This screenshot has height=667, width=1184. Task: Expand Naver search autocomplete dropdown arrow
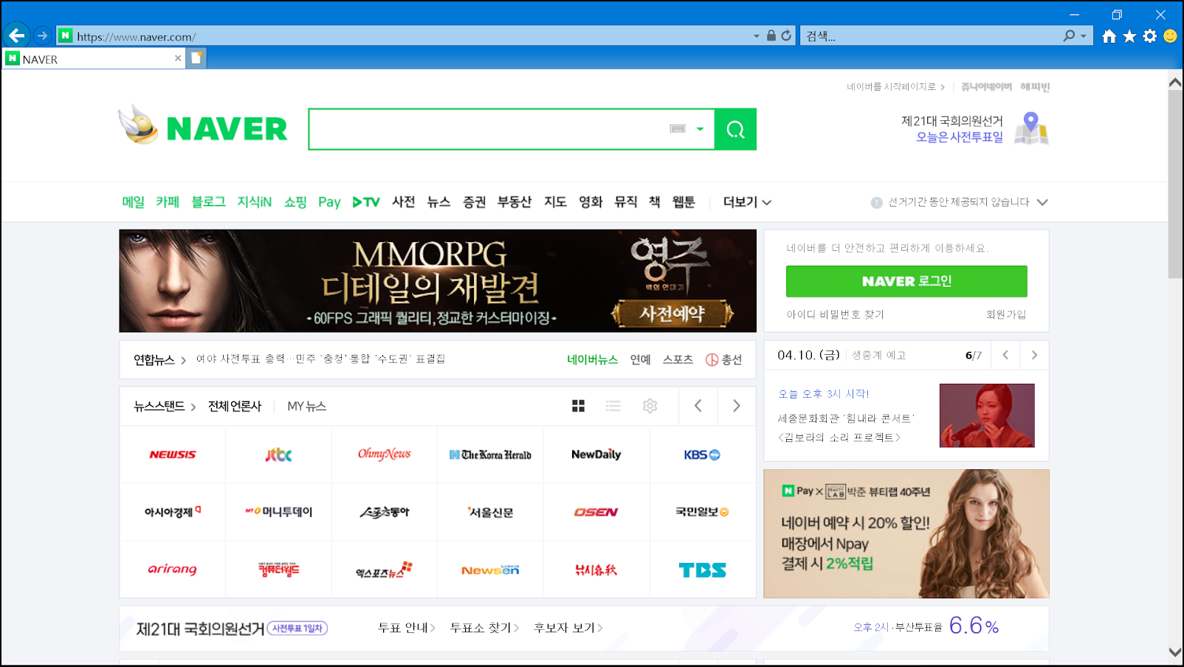[700, 129]
